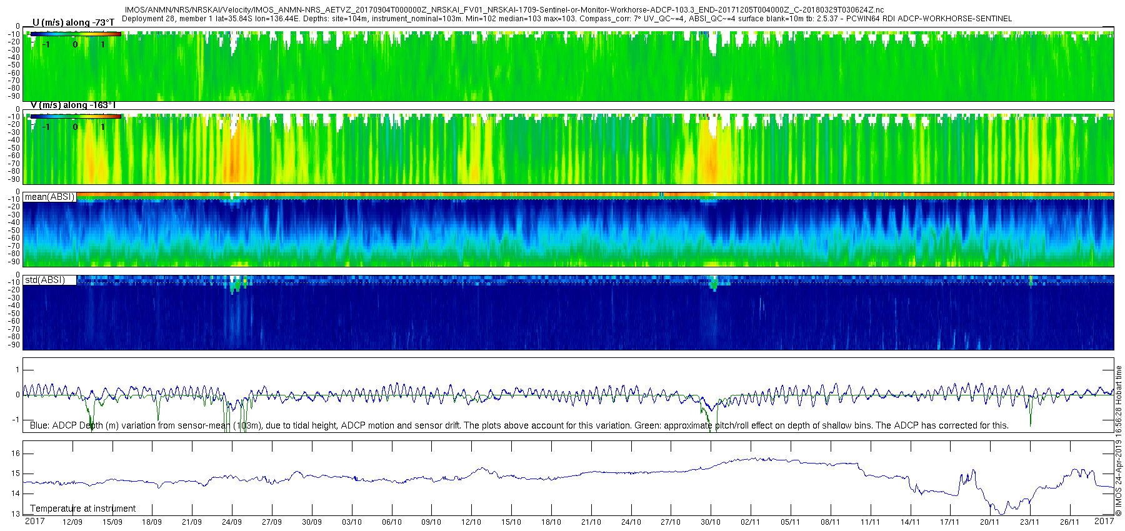Click the '21/10' date tick label
The height and width of the screenshot is (531, 1125).
(591, 522)
